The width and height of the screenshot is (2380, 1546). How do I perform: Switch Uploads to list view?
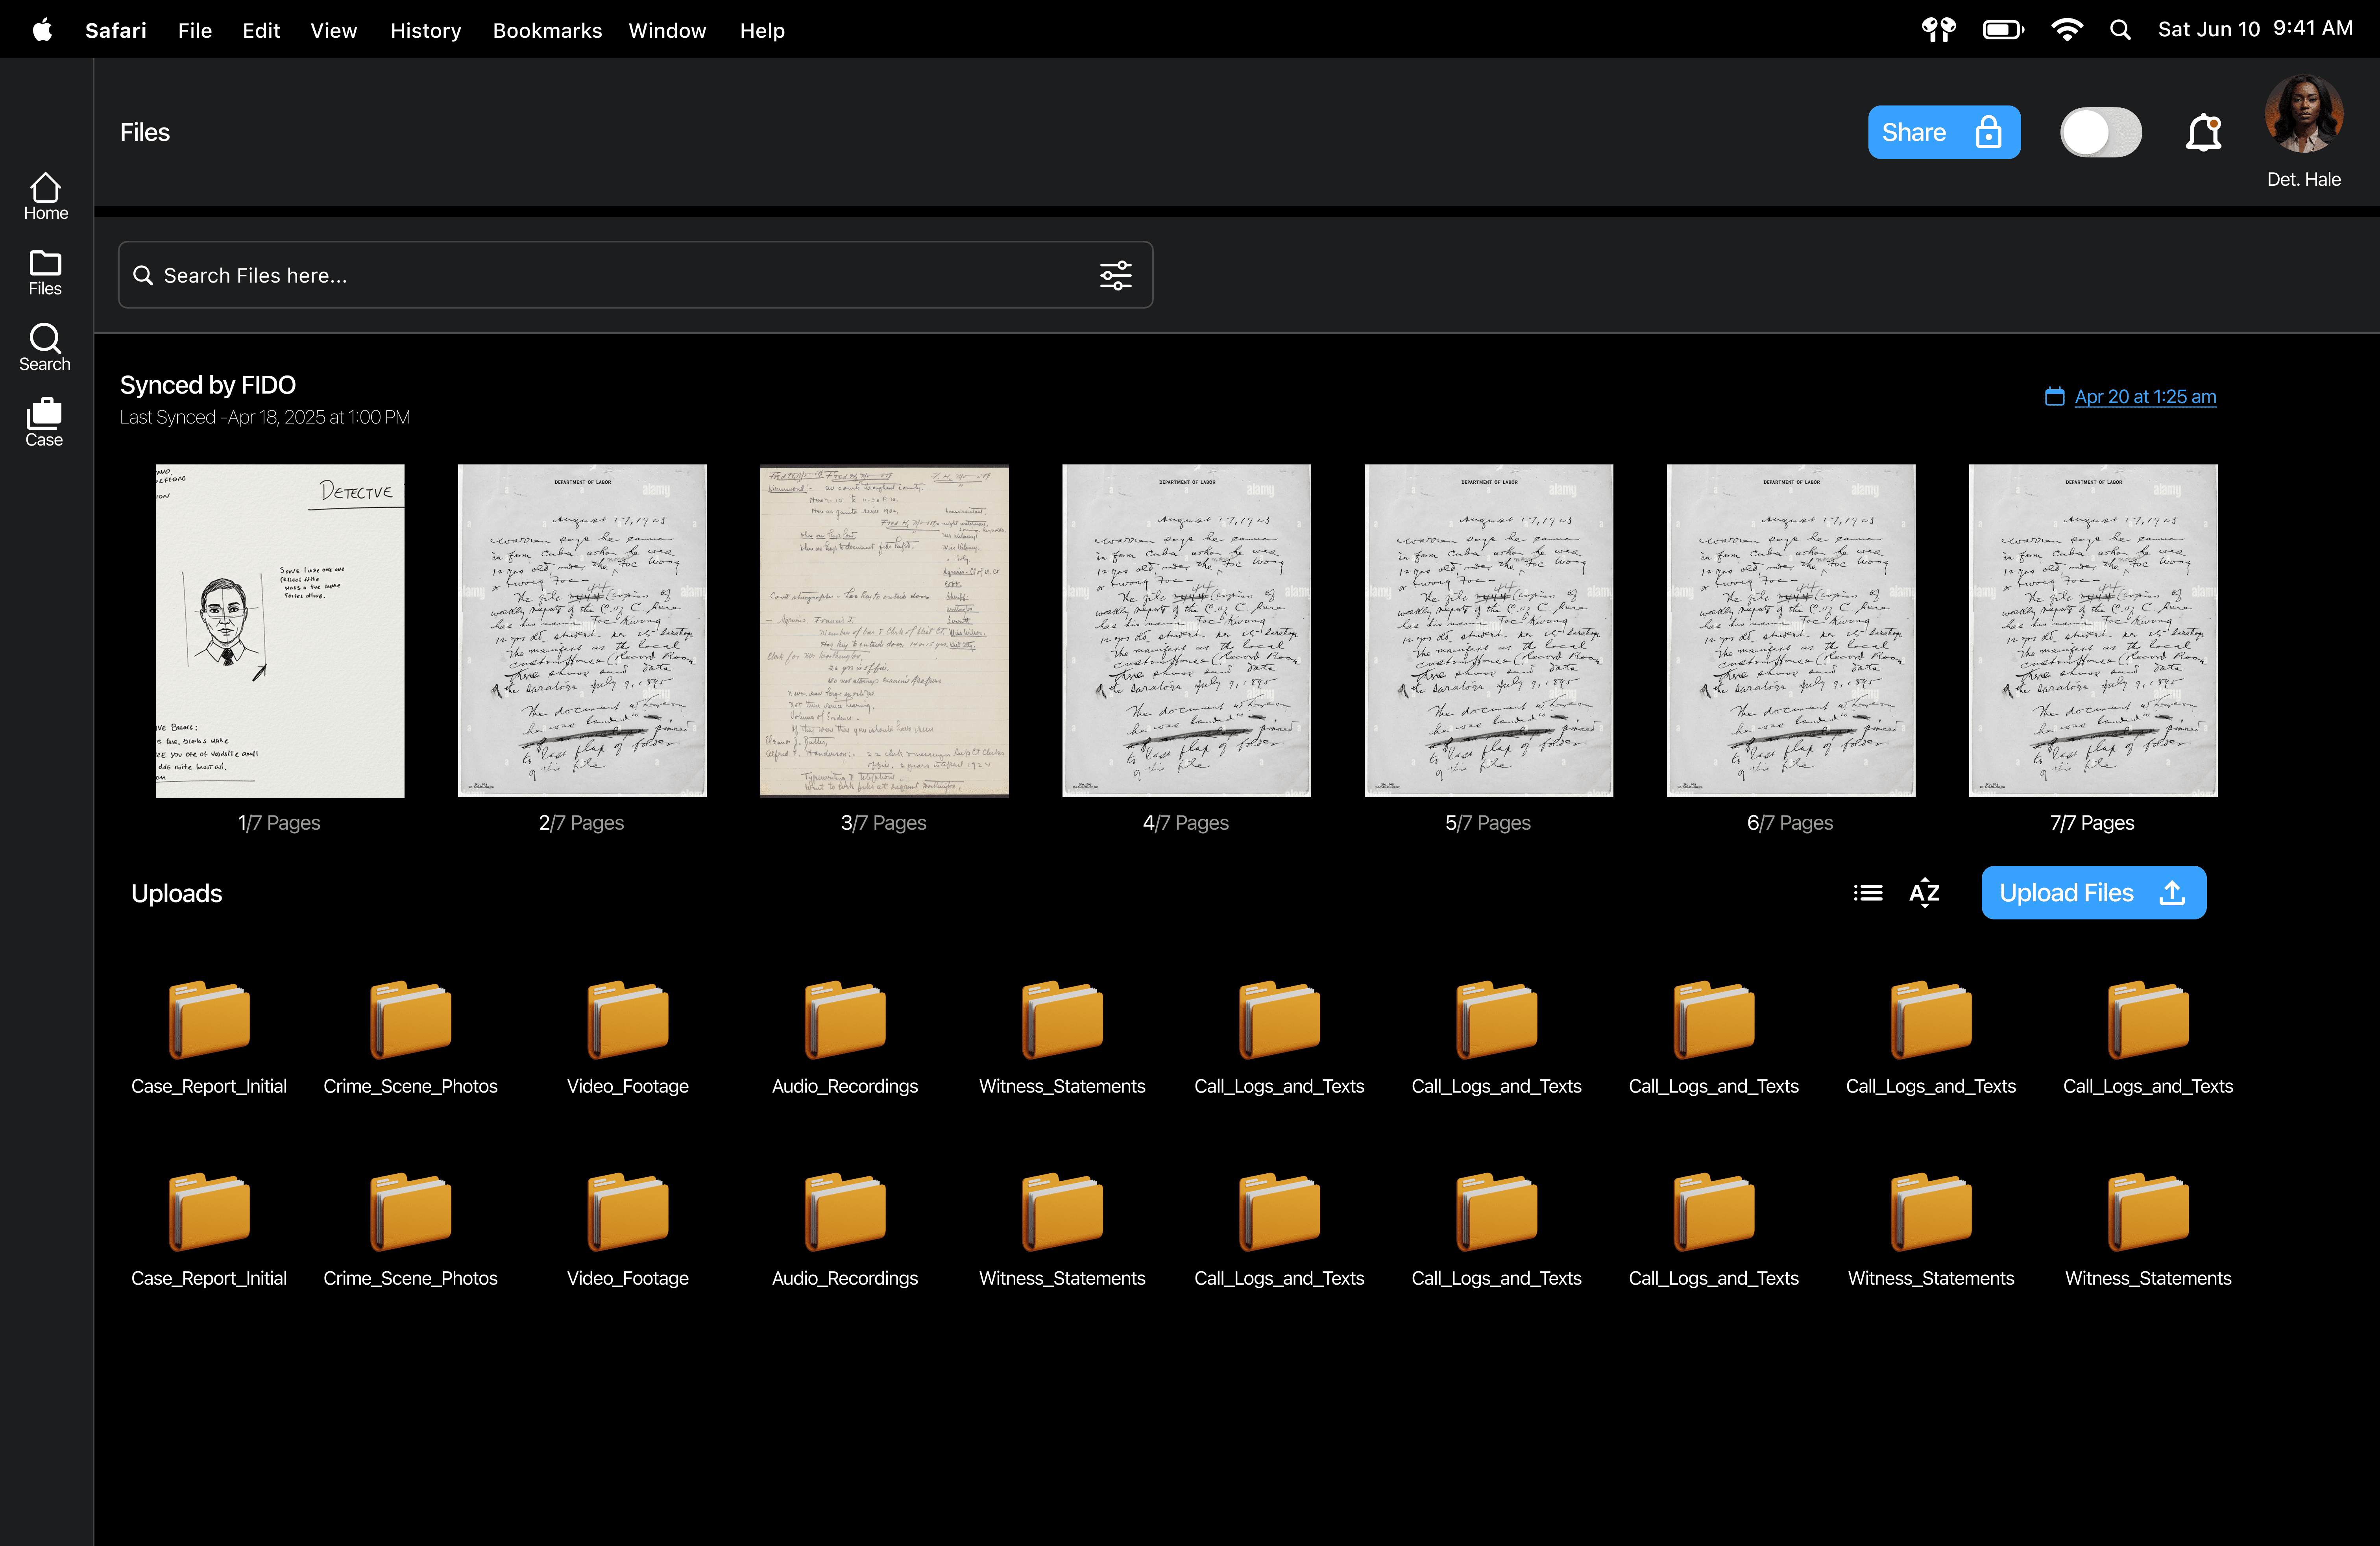(x=1868, y=893)
